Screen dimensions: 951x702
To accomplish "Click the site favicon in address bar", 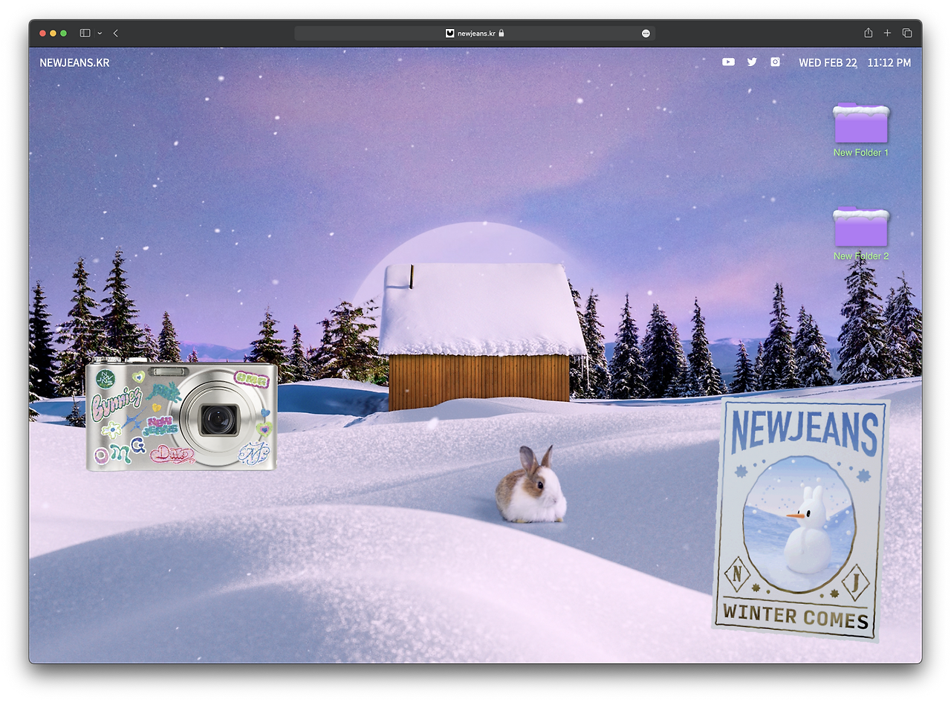I will [449, 33].
